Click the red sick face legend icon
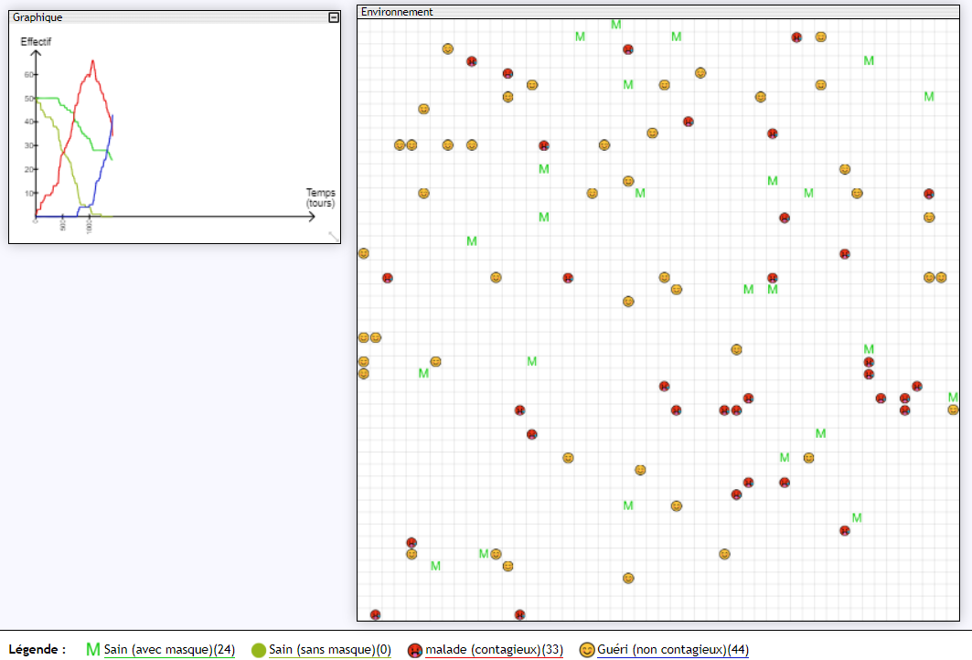Viewport: 972px width, 660px height. 415,650
